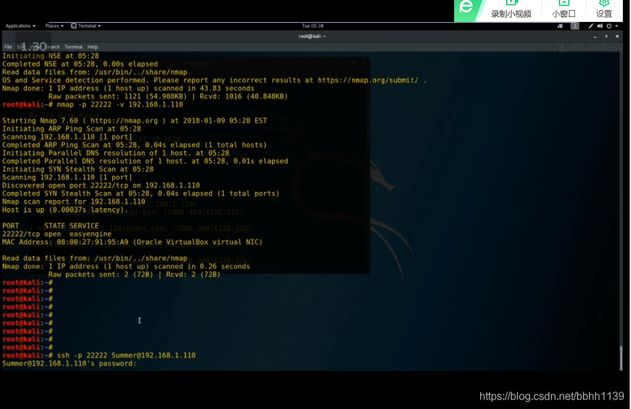The height and width of the screenshot is (409, 631).
Task: Click the 录制小视频 label
Action: click(511, 13)
